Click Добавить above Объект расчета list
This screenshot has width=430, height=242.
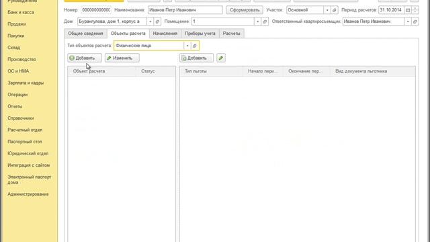click(x=85, y=58)
